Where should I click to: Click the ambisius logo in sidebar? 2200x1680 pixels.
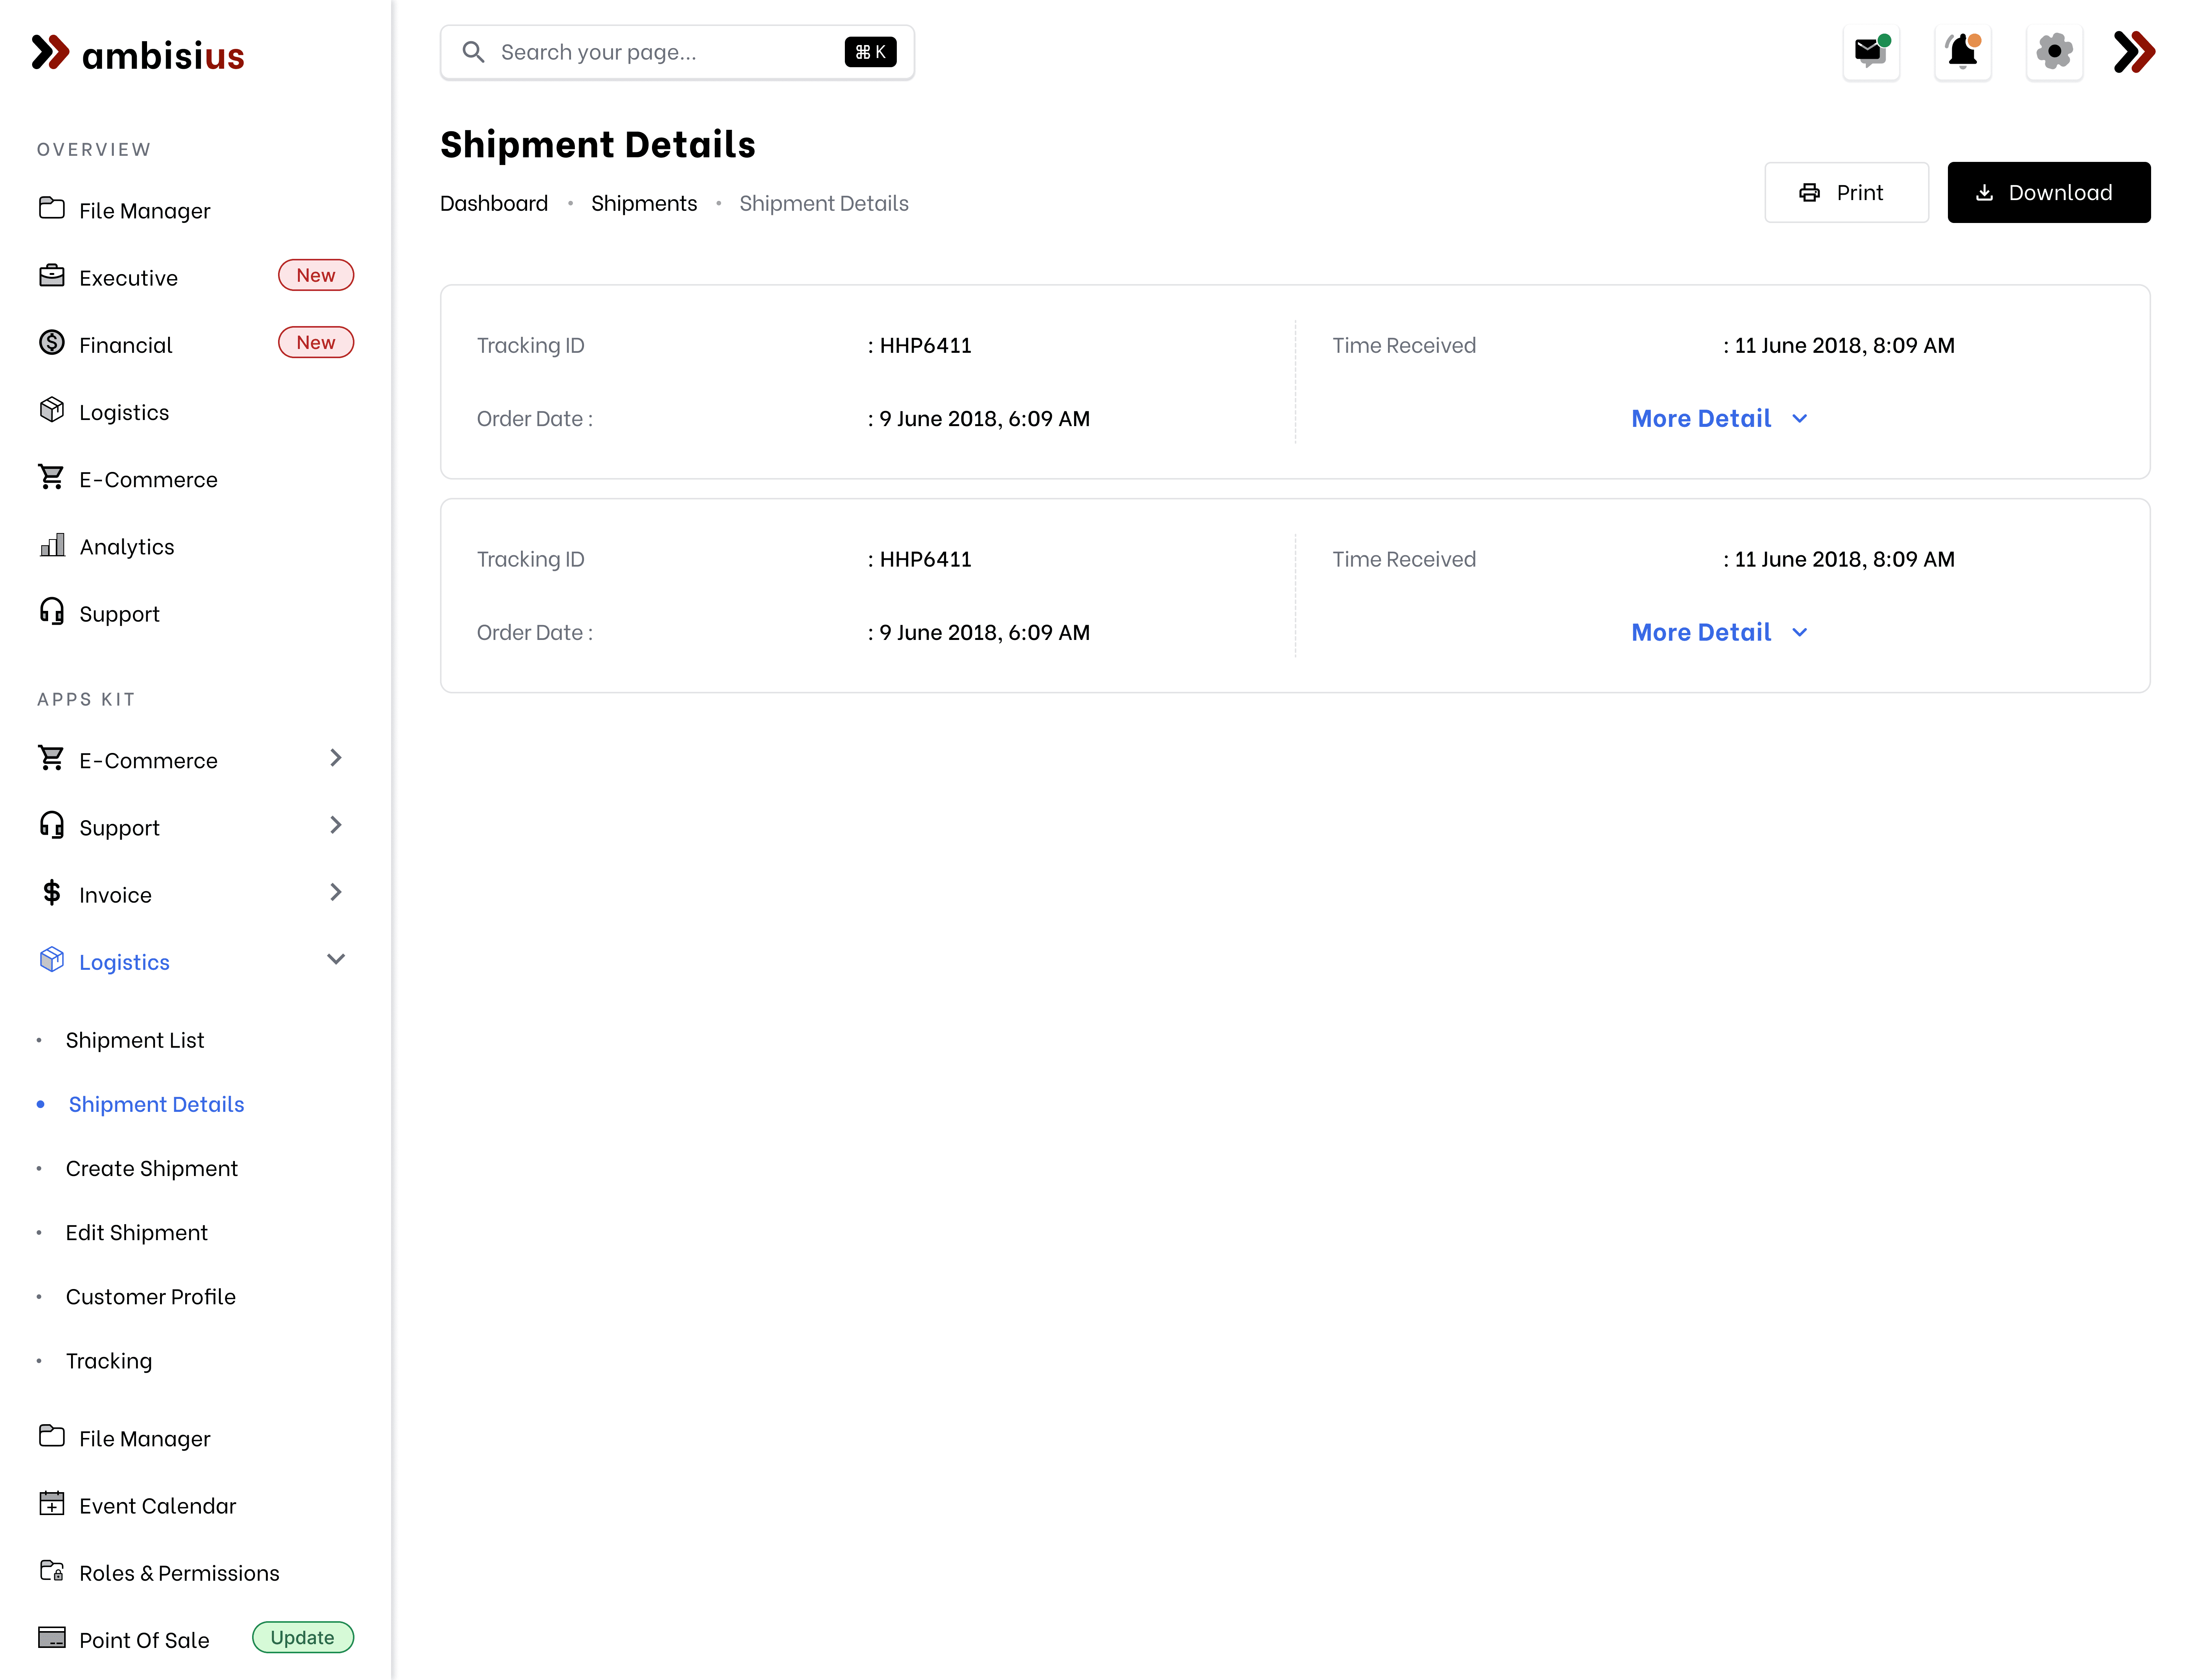point(138,54)
